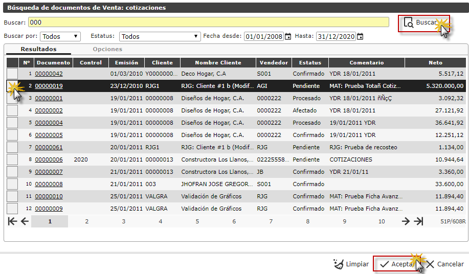Select the Resultados tab
Viewport: 469px width, 274px height.
[38, 49]
